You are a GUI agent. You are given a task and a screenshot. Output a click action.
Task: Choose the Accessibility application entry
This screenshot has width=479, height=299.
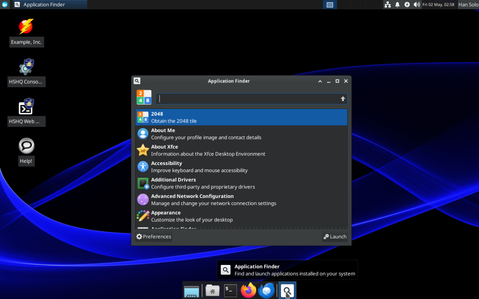[166, 167]
